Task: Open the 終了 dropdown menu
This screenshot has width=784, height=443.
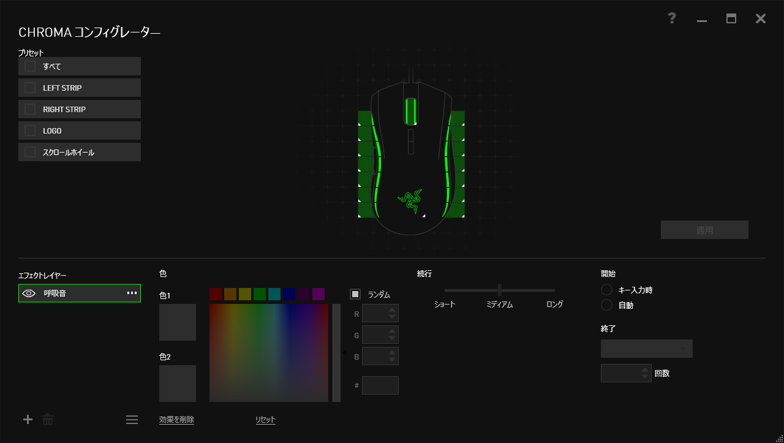Action: tap(646, 349)
